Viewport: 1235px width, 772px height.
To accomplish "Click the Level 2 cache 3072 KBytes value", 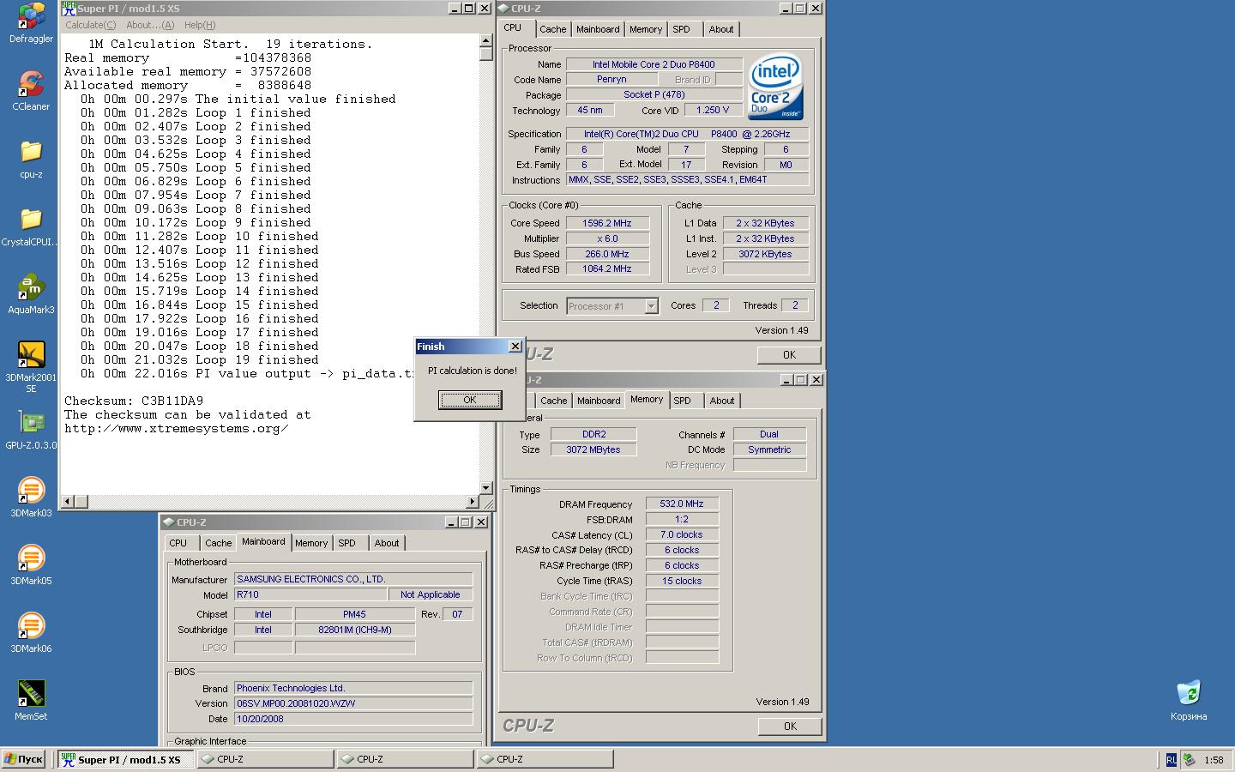I will 765,254.
